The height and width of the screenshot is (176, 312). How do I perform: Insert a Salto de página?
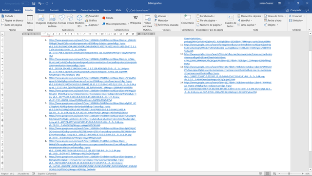click(x=12, y=25)
